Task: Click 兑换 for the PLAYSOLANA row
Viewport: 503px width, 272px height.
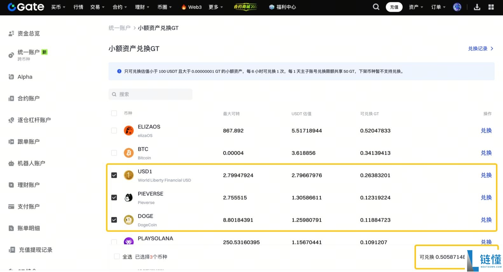Action: [x=486, y=242]
